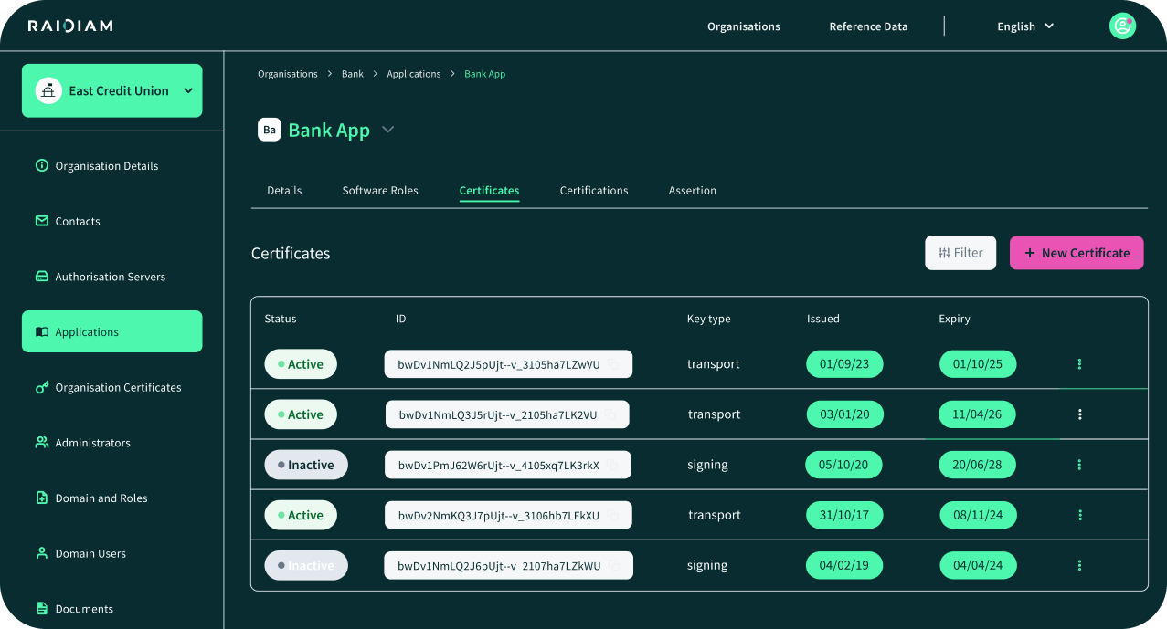
Task: Go to Applications in the breadcrumb
Action: pyautogui.click(x=413, y=74)
